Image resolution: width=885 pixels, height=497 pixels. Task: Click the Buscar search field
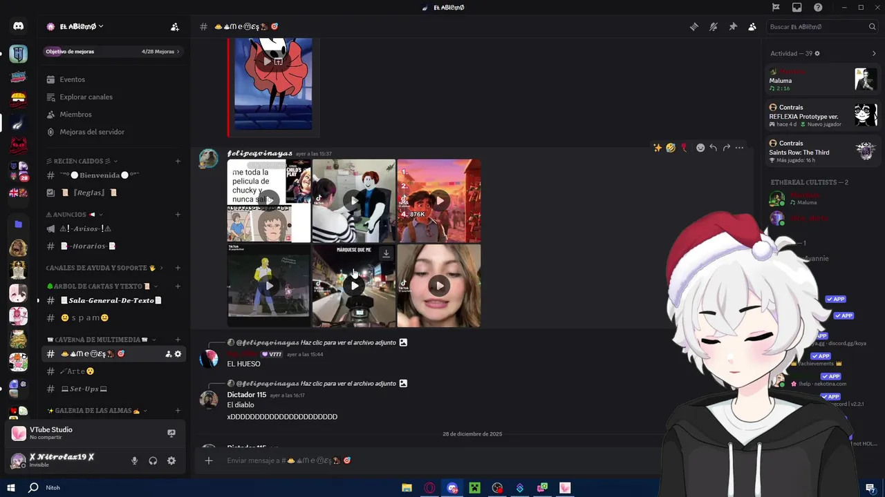point(823,27)
